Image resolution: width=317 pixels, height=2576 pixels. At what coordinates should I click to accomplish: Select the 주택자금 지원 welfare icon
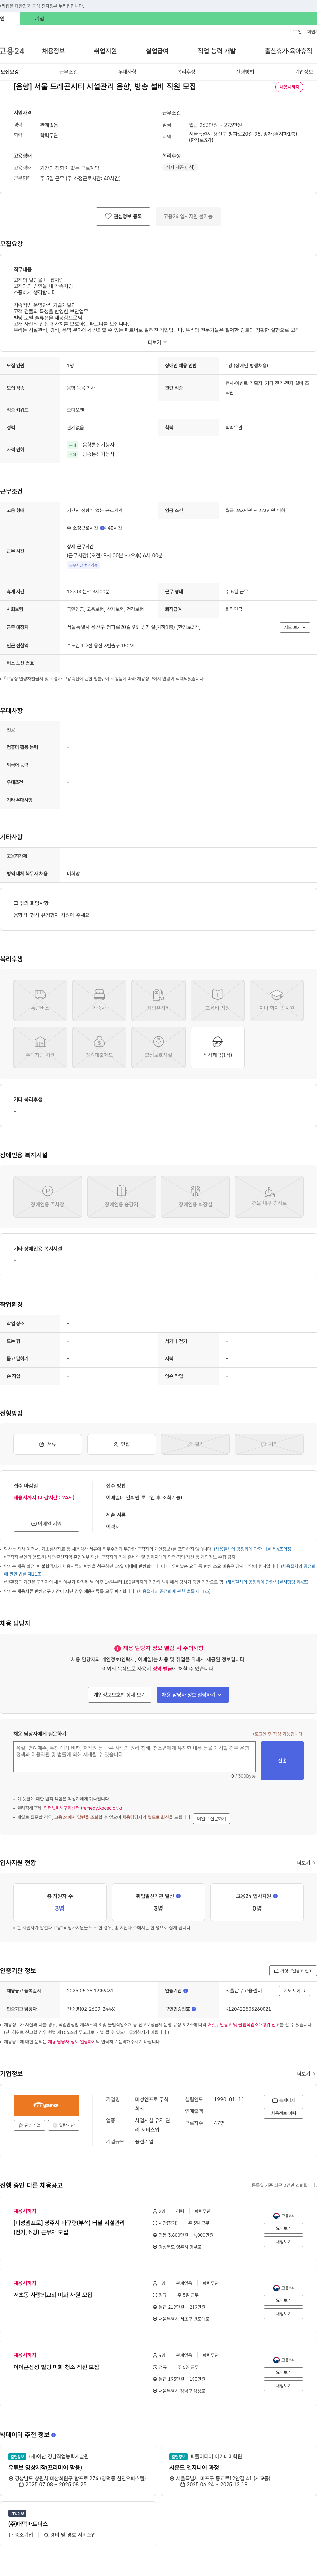[x=40, y=1047]
